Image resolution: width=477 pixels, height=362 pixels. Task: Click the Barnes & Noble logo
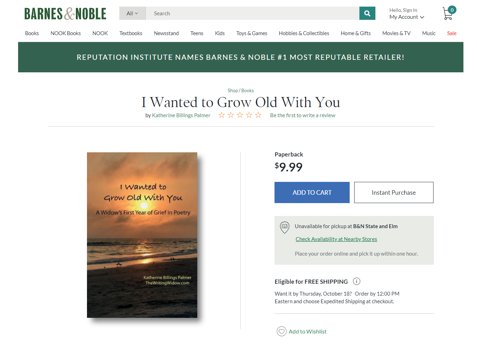tap(65, 14)
